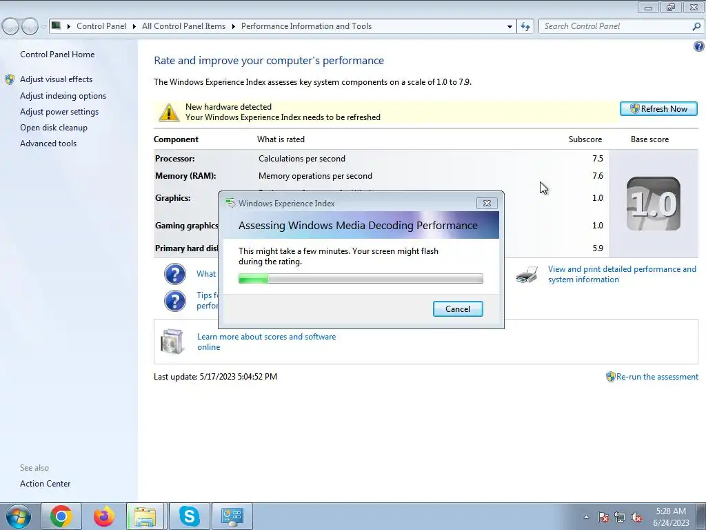706x530 pixels.
Task: Expand the arrow before Control Panel breadcrumb
Action: [x=69, y=27]
